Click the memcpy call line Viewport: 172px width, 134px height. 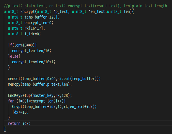(x=40, y=84)
